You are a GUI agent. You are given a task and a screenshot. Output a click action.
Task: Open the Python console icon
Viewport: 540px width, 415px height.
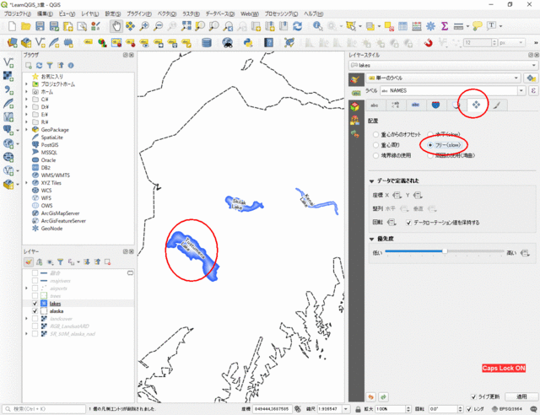tap(248, 43)
